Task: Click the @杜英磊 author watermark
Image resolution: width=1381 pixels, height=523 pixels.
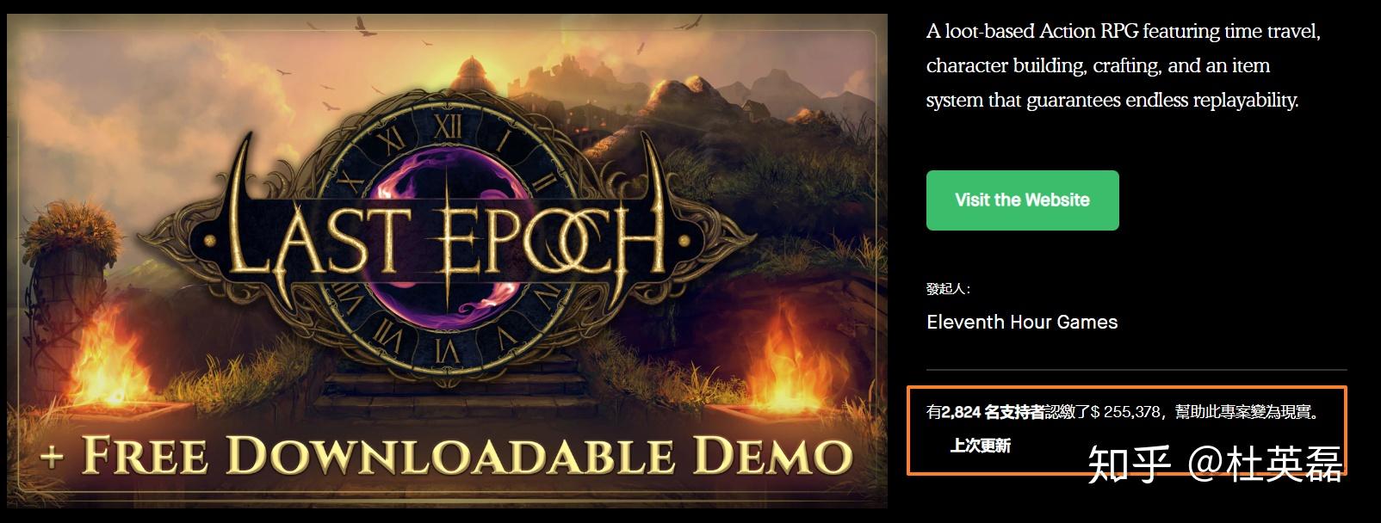Action: point(1266,465)
